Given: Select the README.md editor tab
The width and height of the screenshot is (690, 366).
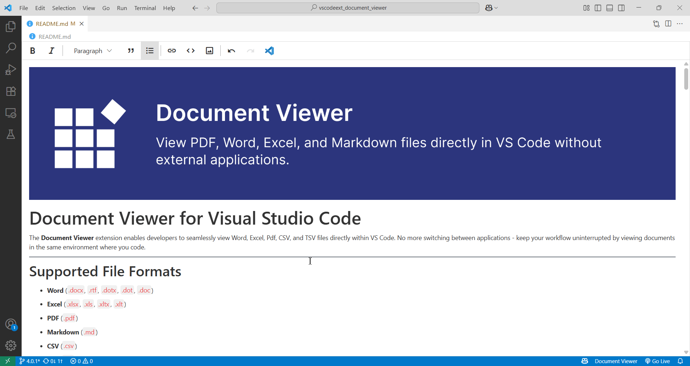Looking at the screenshot, I should click(x=52, y=24).
